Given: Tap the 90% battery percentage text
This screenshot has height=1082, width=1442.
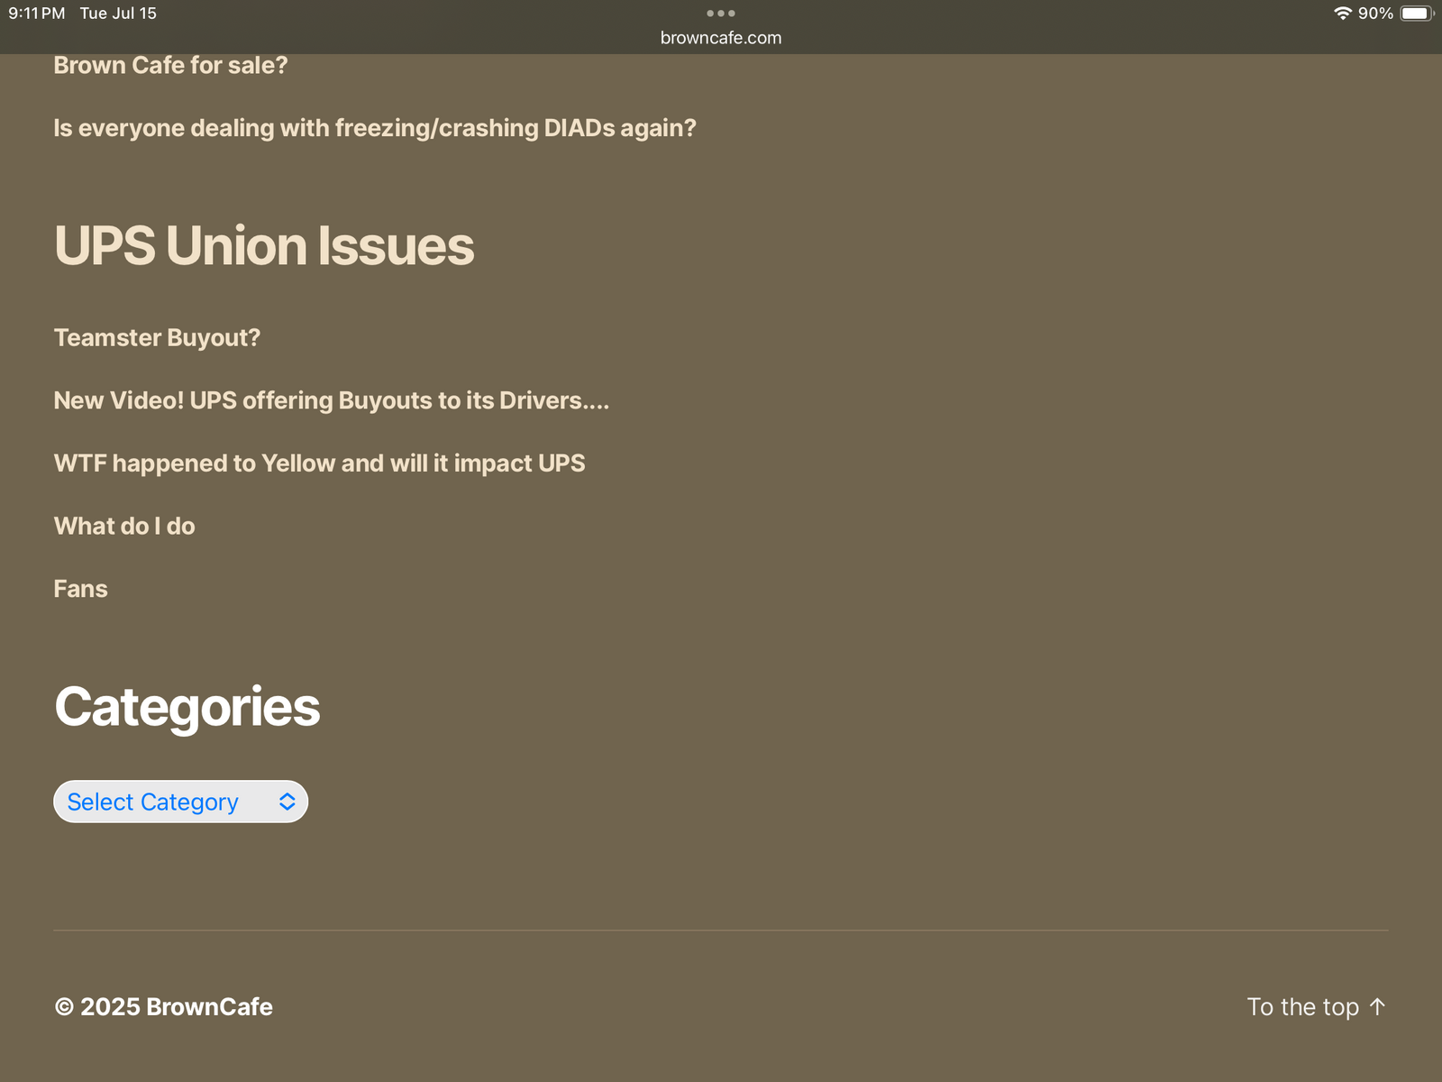Looking at the screenshot, I should [x=1375, y=14].
